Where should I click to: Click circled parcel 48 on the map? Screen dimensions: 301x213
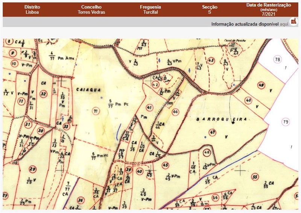(248, 100)
